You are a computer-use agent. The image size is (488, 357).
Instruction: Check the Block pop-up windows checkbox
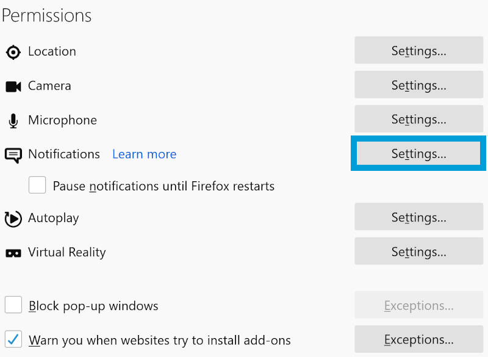(x=13, y=305)
